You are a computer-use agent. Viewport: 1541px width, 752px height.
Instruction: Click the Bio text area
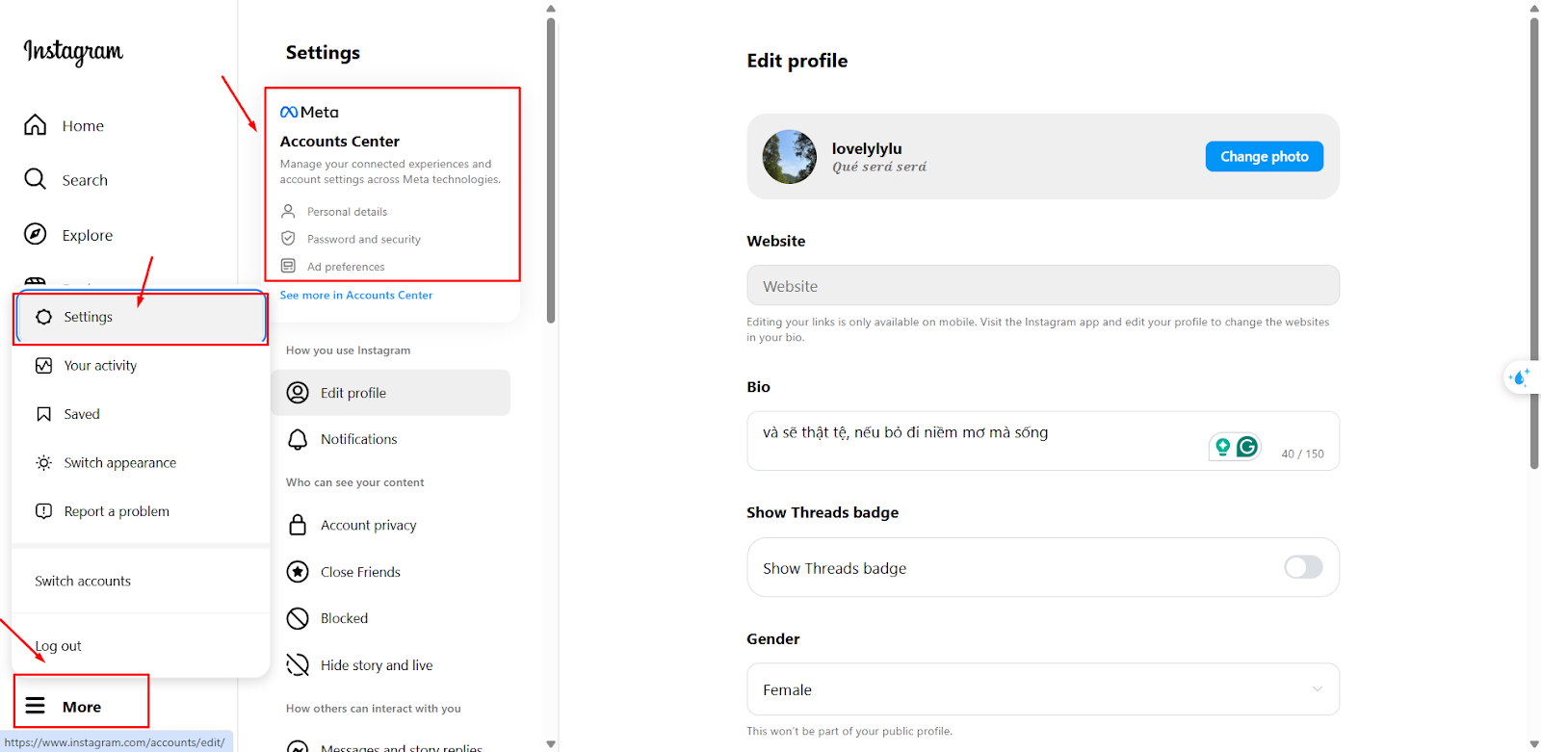1043,441
